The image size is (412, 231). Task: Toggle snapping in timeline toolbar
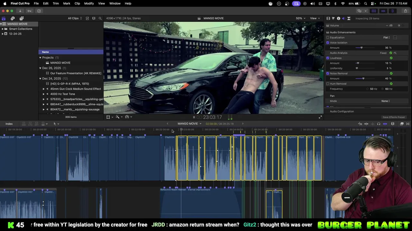pyautogui.click(x=385, y=124)
